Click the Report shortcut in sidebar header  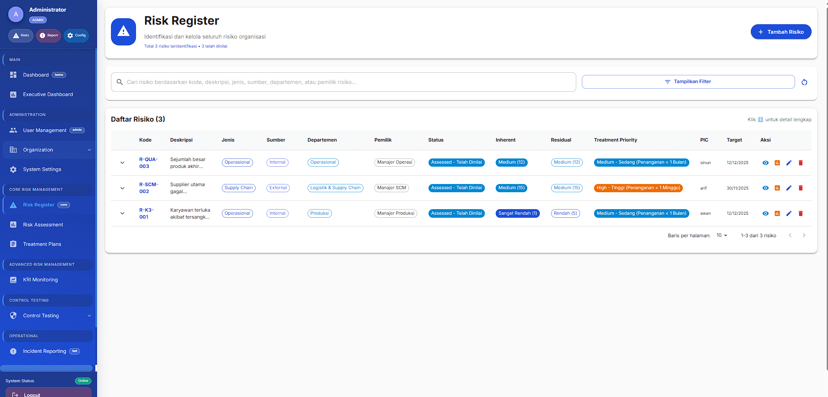(x=49, y=36)
